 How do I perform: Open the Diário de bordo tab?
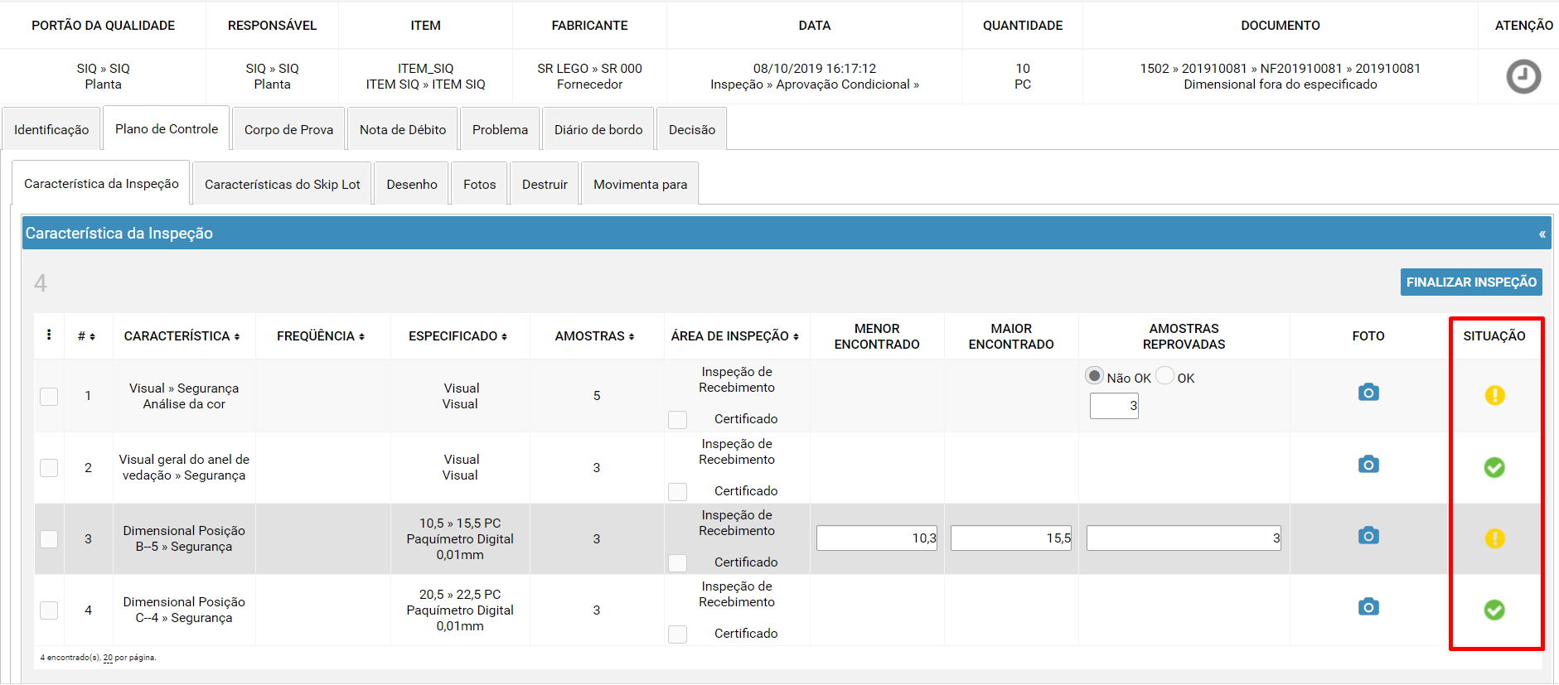tap(598, 129)
